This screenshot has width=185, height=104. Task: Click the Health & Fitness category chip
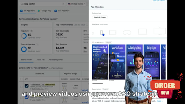click(x=100, y=17)
